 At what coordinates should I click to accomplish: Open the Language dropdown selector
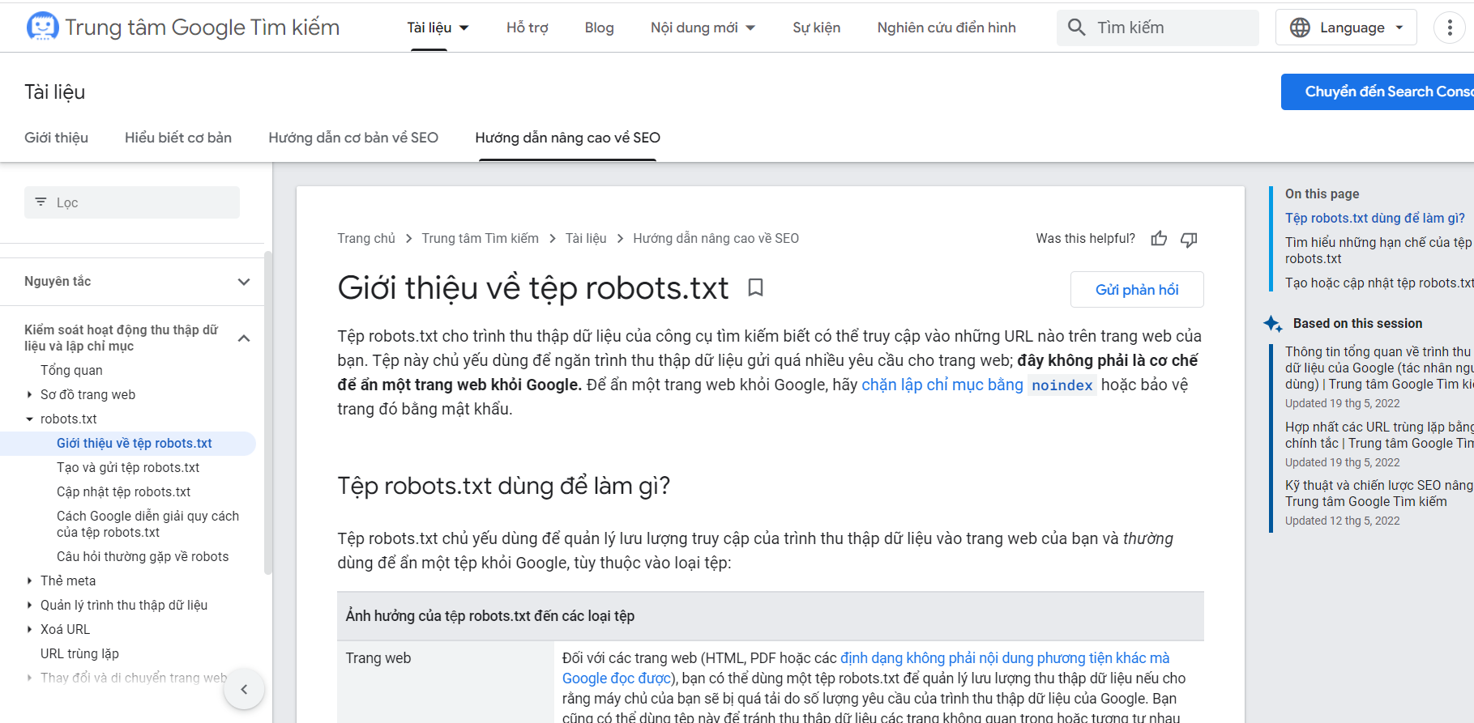click(1345, 28)
